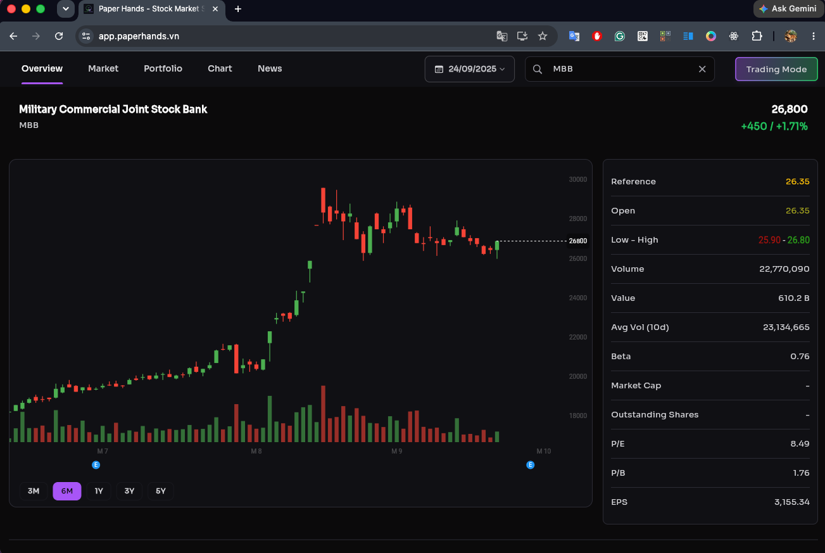
Task: Click Ask Gemini button
Action: 788,9
